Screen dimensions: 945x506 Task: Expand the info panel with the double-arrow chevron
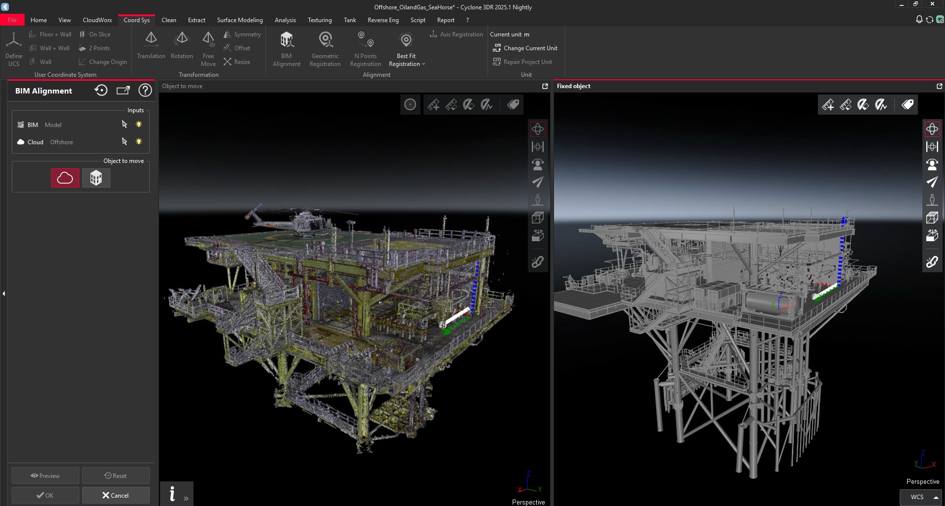[x=186, y=497]
